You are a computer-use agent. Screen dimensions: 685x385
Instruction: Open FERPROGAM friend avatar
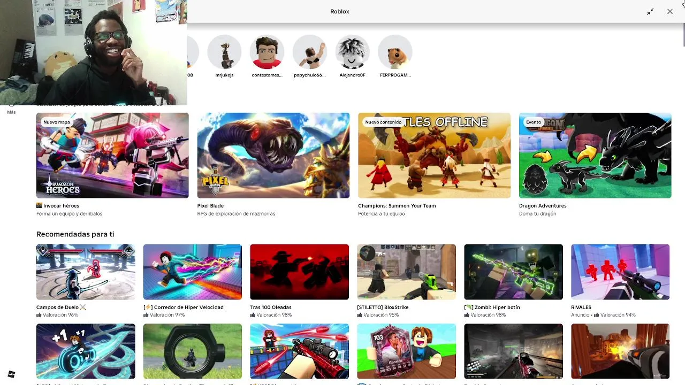click(395, 52)
